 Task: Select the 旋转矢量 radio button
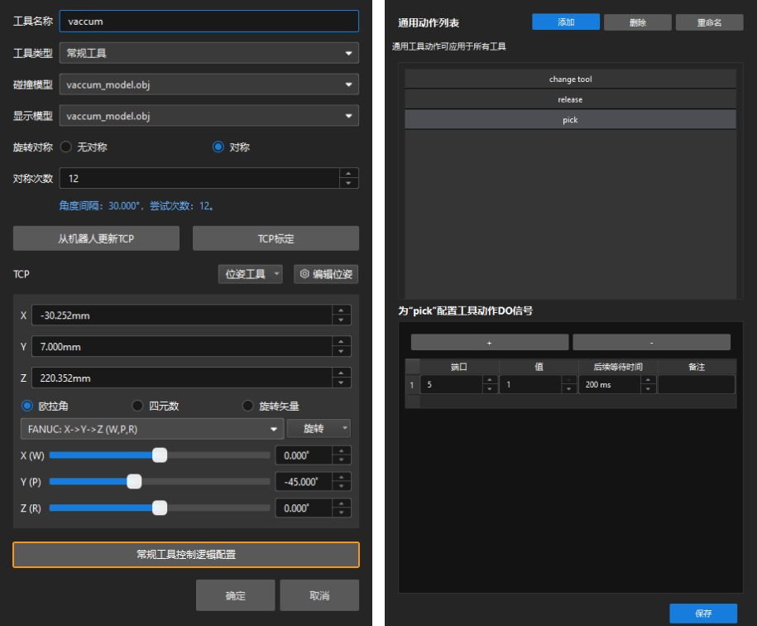click(x=248, y=405)
